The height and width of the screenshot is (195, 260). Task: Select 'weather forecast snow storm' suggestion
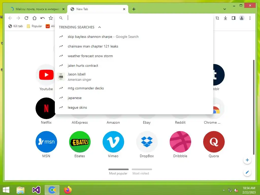point(134,56)
